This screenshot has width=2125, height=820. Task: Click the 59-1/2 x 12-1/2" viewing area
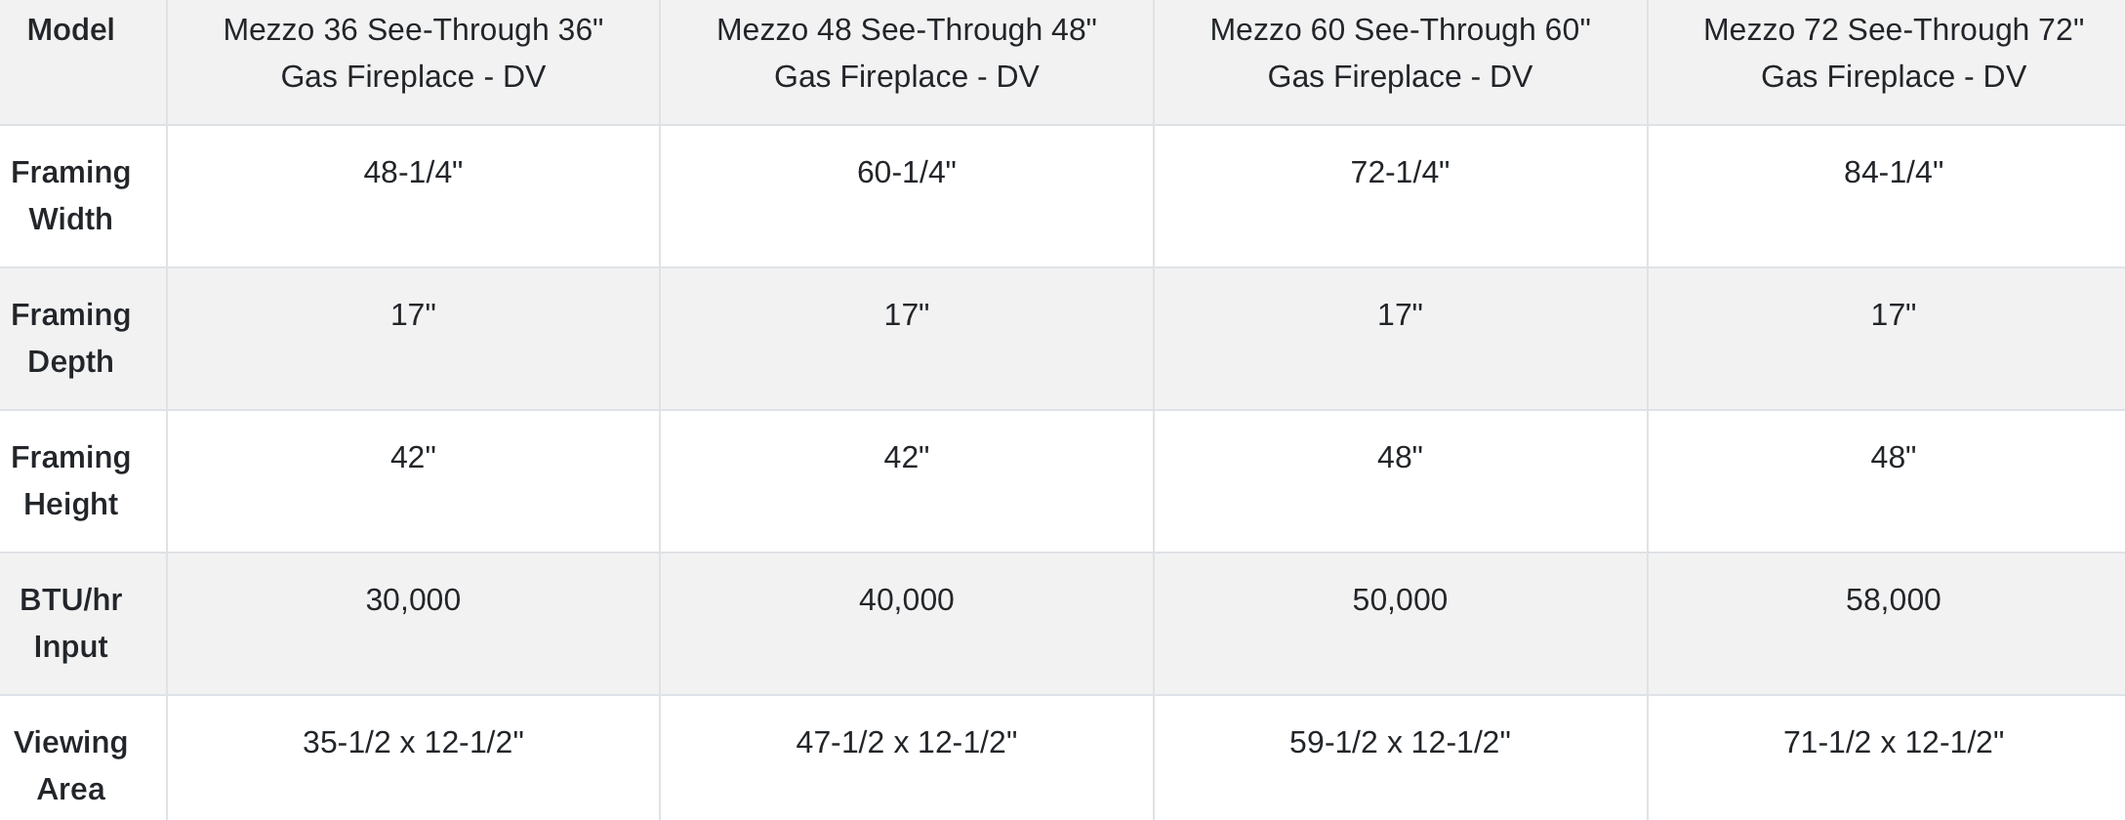pos(1400,743)
